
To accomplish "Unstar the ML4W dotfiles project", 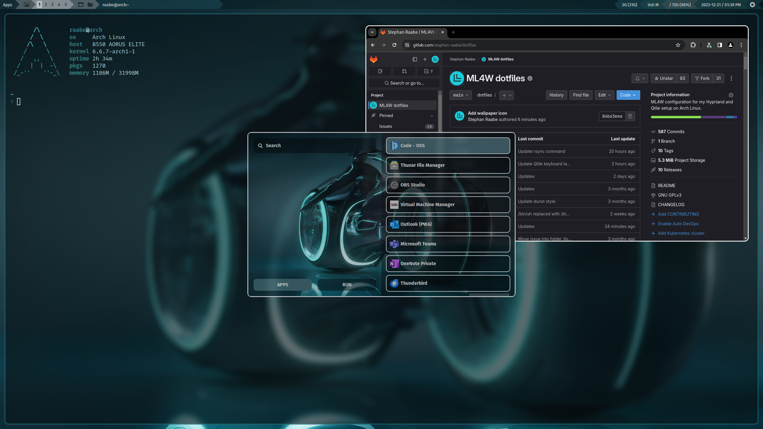I will click(x=663, y=78).
